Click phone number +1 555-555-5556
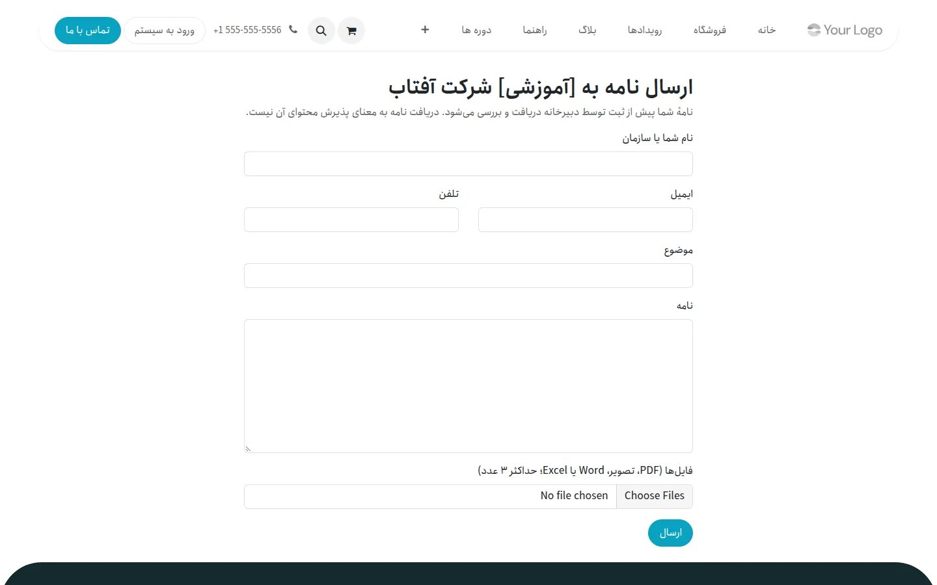 (247, 30)
